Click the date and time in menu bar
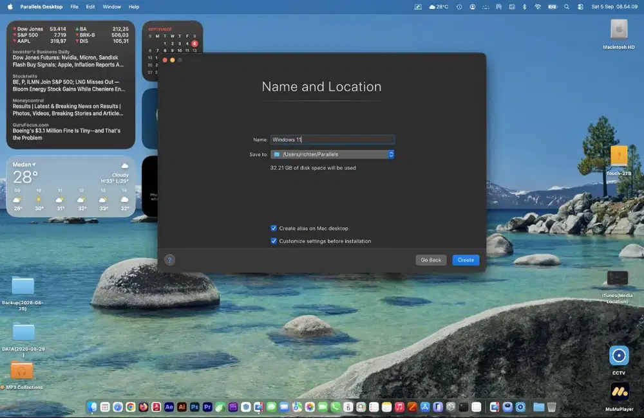The width and height of the screenshot is (644, 418). (x=614, y=6)
